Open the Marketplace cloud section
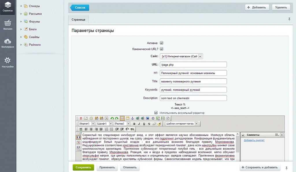296x172 pixels. [8, 43]
